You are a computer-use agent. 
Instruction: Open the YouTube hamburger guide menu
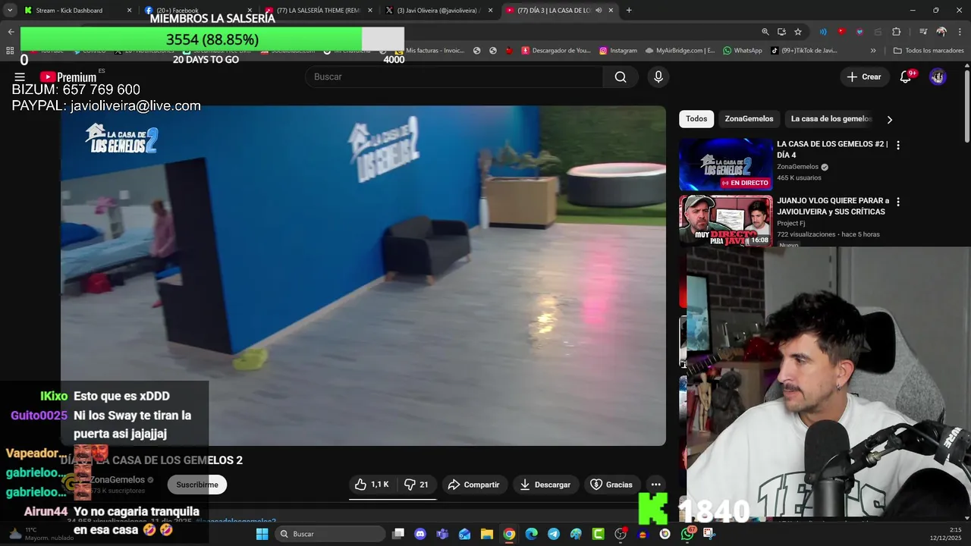(20, 77)
